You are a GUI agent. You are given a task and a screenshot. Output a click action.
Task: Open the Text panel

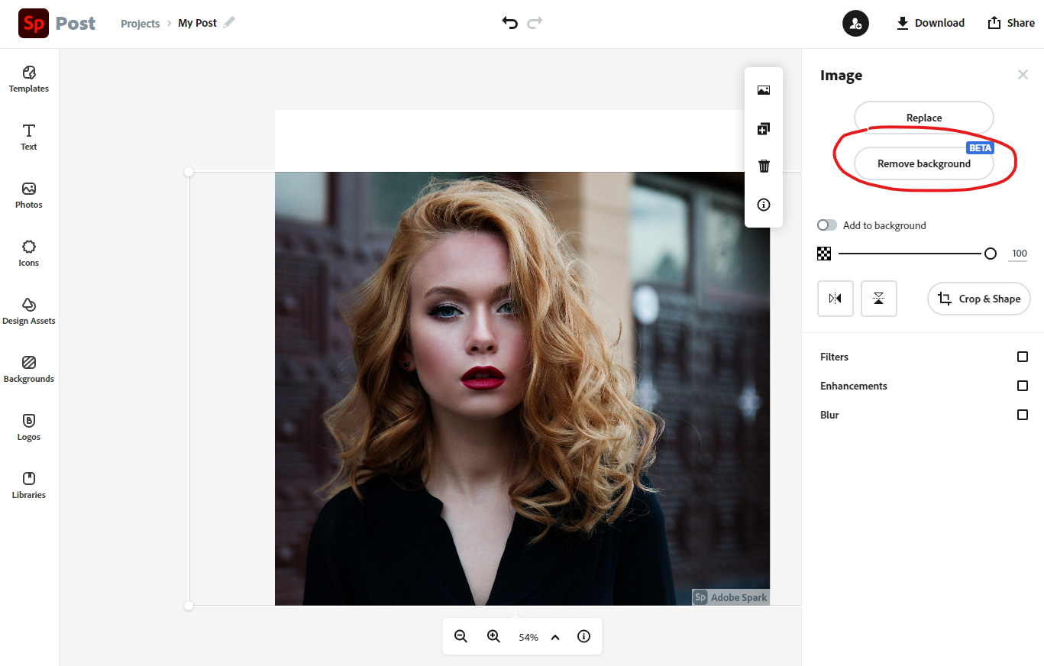click(x=28, y=137)
